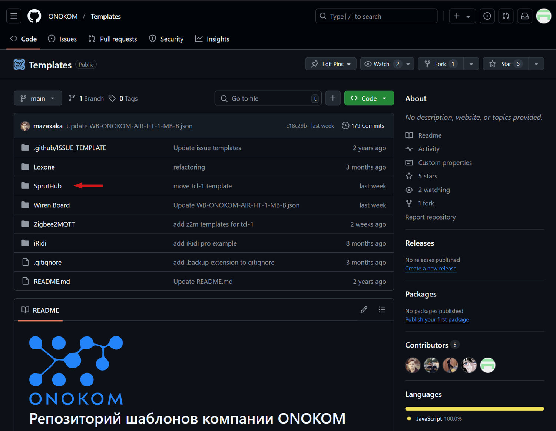Expand the Fork options arrow

pos(471,64)
